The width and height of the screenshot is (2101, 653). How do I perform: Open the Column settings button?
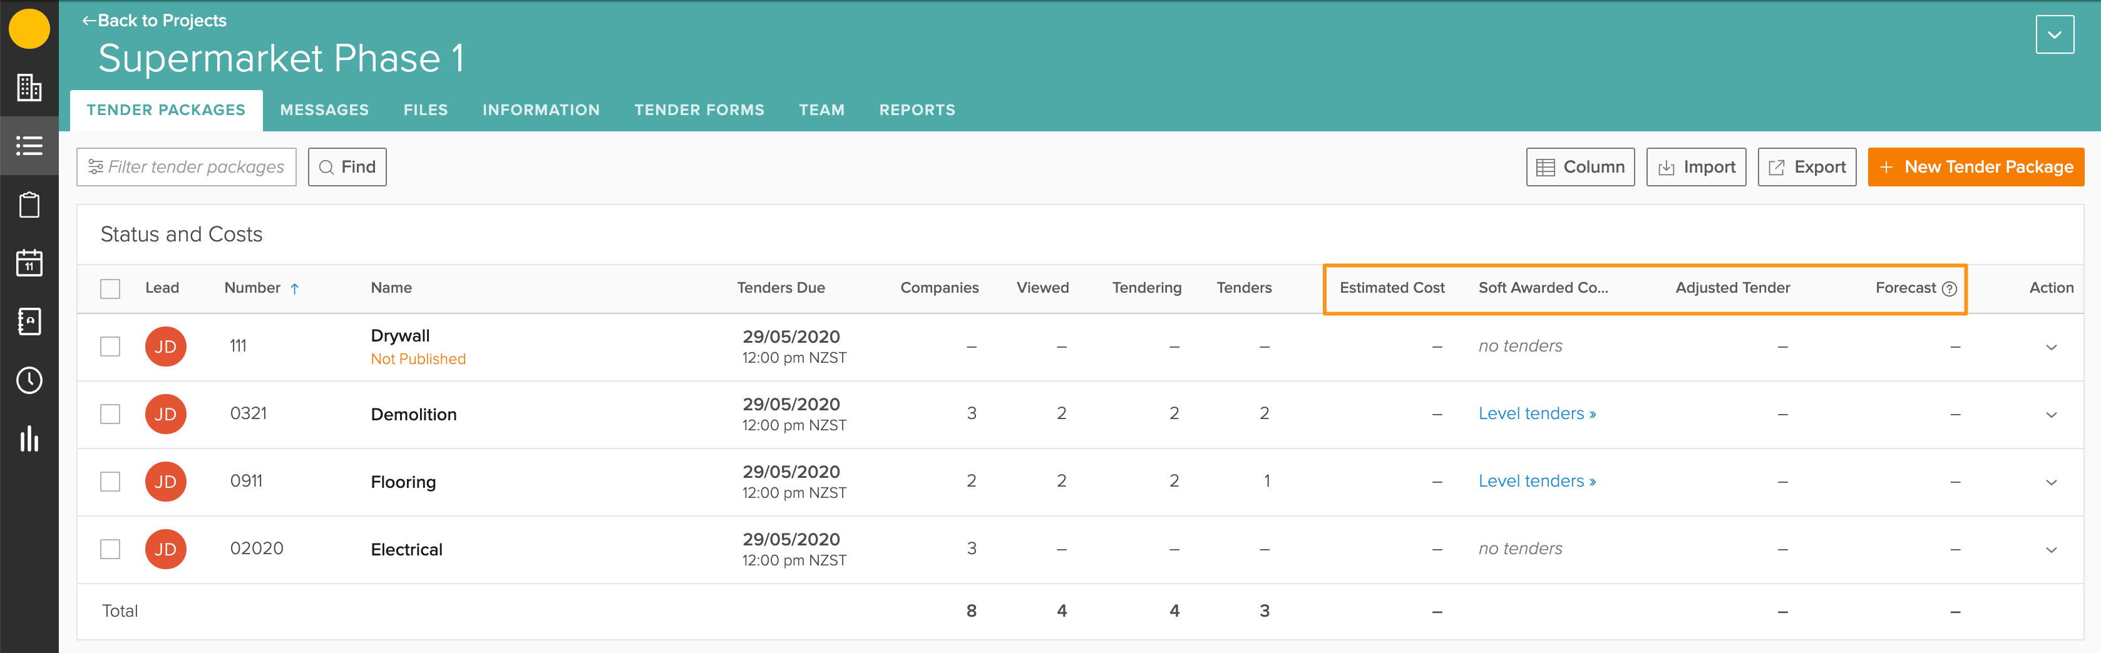[x=1580, y=167]
